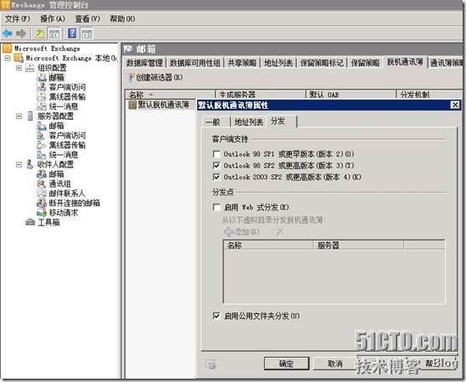Click the 集线器传输 icon under 服务器配置

point(42,145)
